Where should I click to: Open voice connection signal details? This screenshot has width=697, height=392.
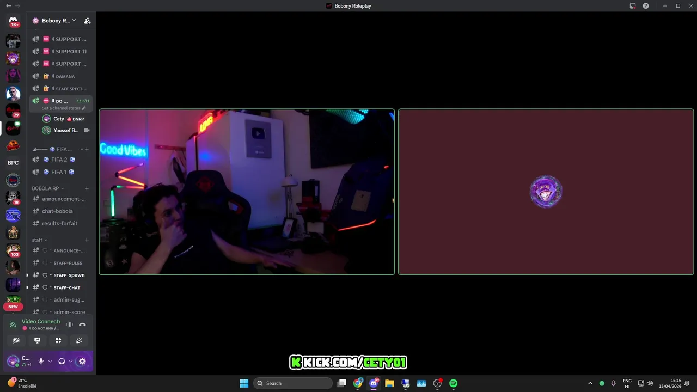click(x=13, y=324)
